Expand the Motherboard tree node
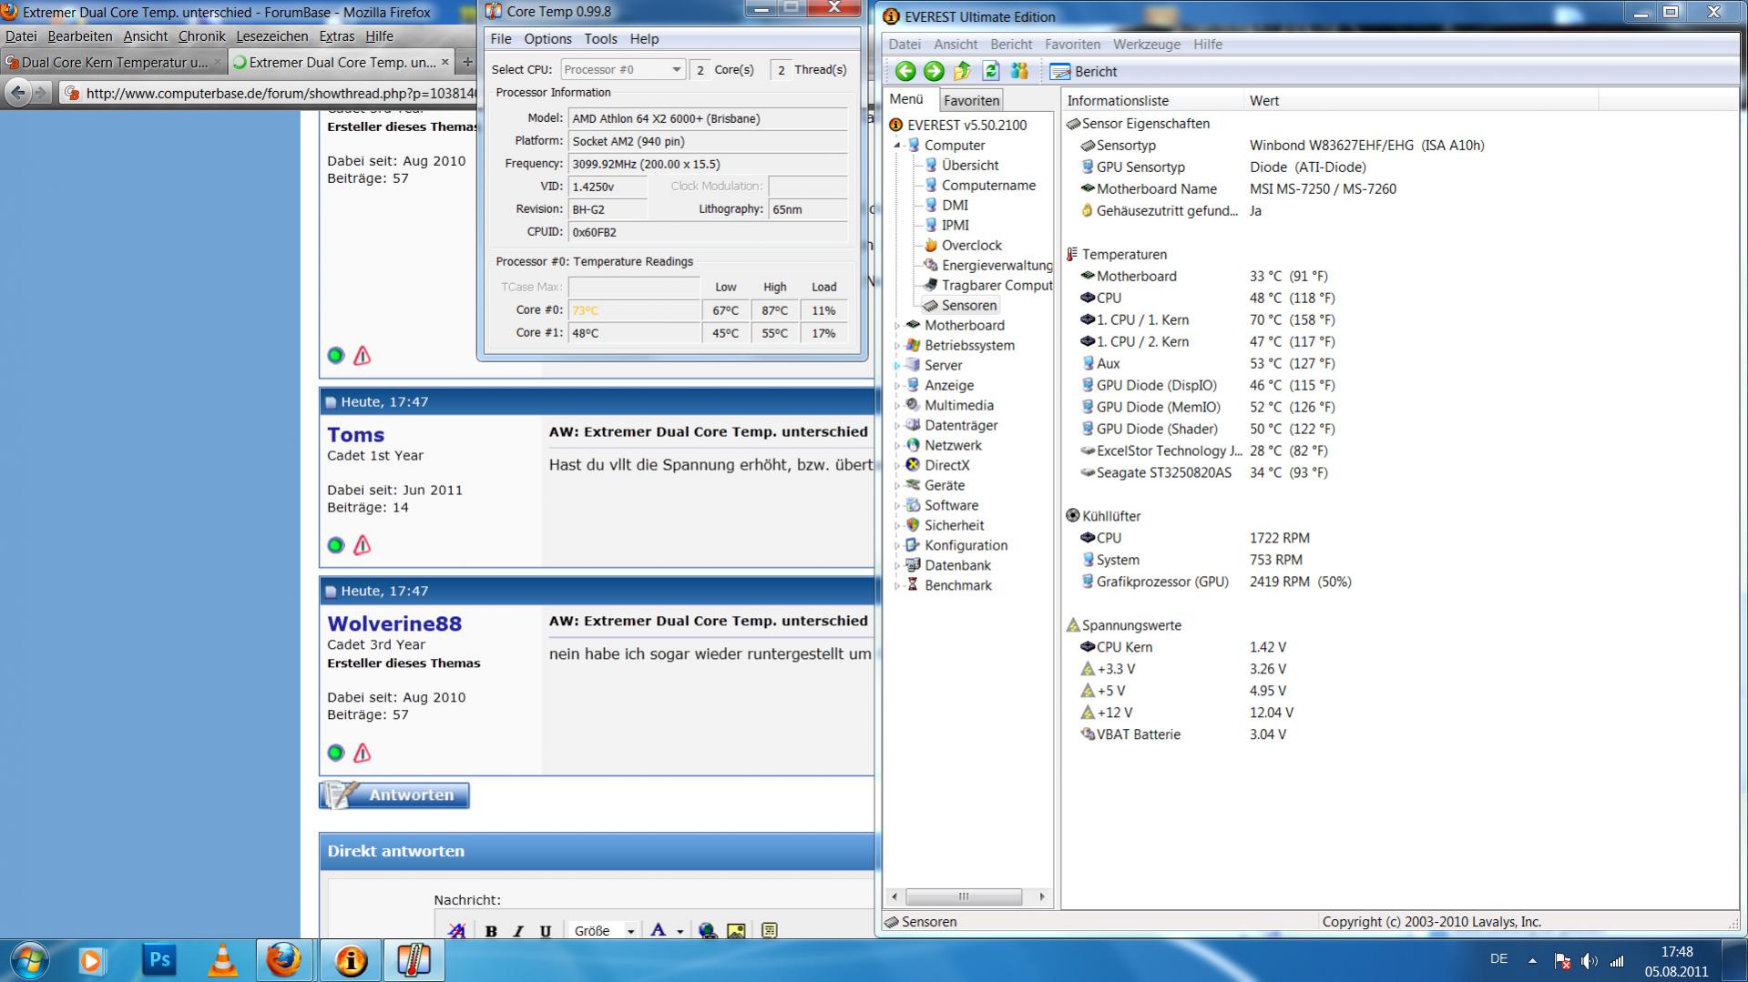 coord(896,325)
